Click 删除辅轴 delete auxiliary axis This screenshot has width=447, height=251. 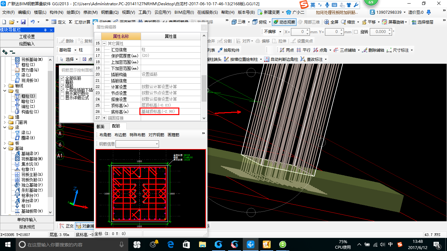point(373,50)
